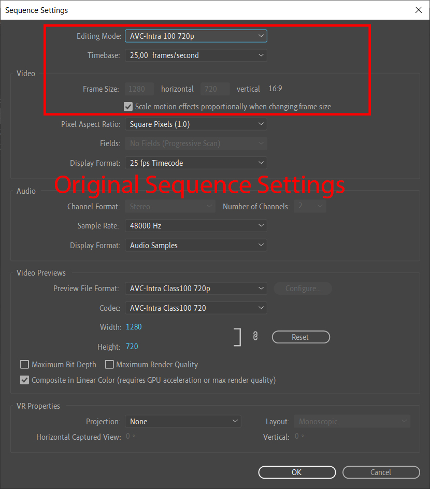Click the preview Height value 720

coord(132,347)
